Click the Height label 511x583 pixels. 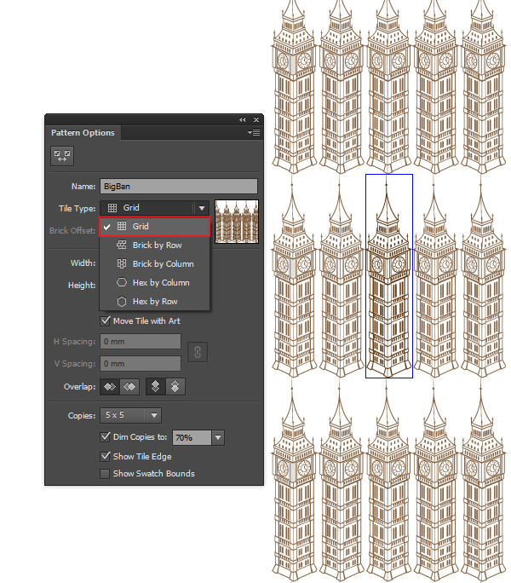tap(82, 286)
